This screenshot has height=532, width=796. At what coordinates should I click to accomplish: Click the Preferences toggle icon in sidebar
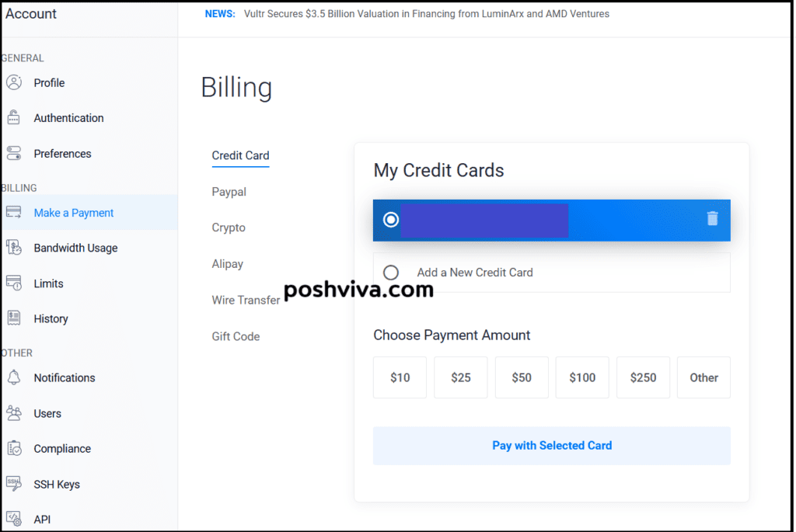click(14, 153)
